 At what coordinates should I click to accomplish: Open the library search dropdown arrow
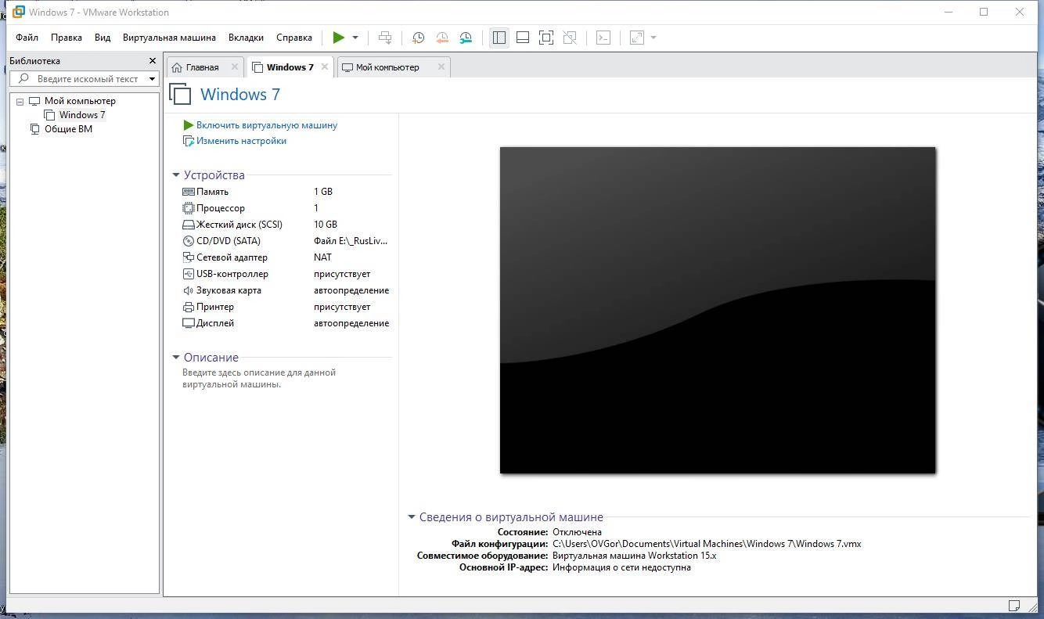[x=152, y=79]
